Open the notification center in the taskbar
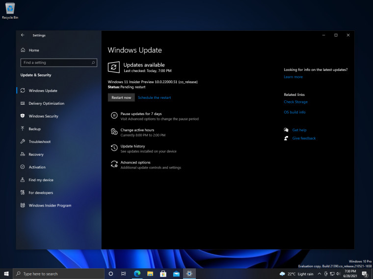Screen dimensions: 373x279 pos(365,274)
